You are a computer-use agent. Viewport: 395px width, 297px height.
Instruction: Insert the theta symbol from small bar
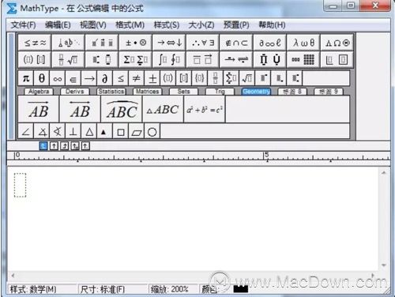(42, 78)
